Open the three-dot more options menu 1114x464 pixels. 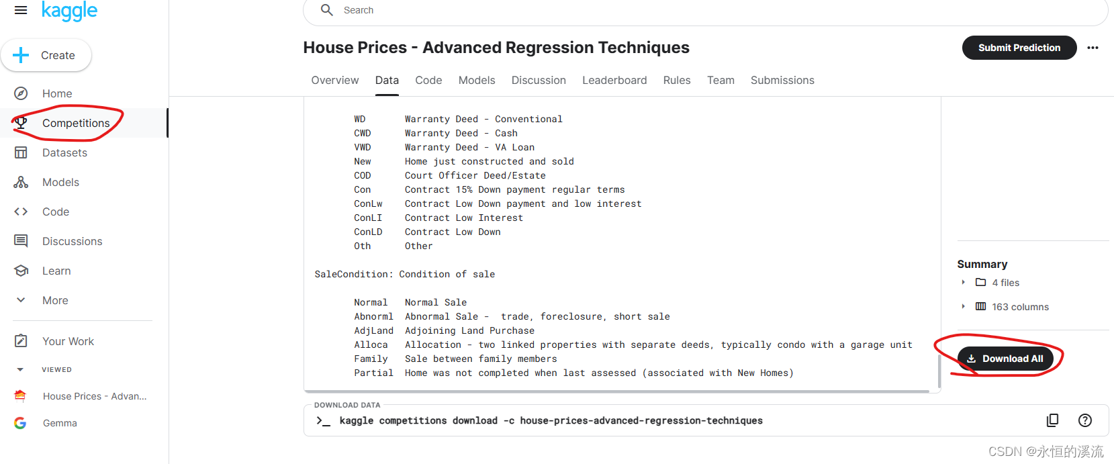pyautogui.click(x=1093, y=48)
